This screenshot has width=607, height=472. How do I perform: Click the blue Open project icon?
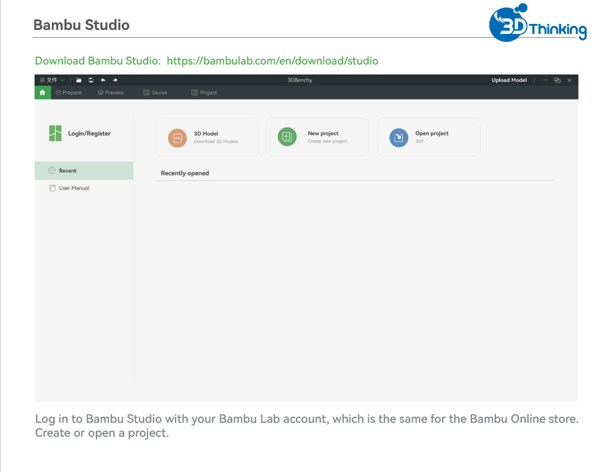pyautogui.click(x=399, y=138)
